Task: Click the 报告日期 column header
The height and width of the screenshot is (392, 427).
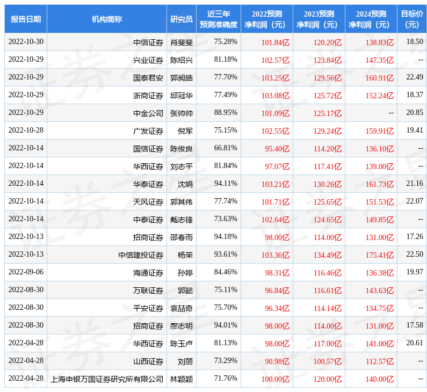Action: [26, 19]
